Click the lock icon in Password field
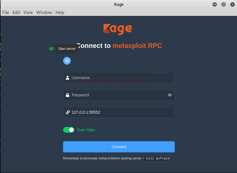This screenshot has height=173, width=237. 68,95
